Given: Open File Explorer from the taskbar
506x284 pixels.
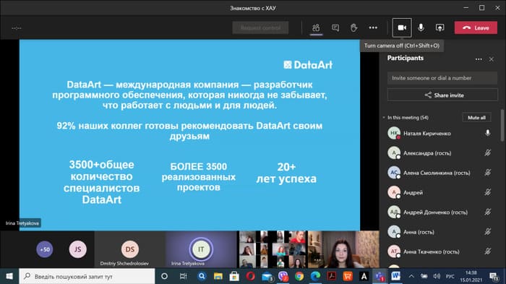Looking at the screenshot, I should point(218,276).
